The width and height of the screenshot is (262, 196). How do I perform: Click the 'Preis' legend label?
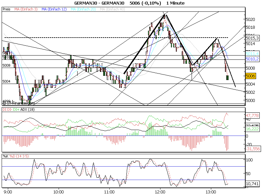tap(7, 9)
